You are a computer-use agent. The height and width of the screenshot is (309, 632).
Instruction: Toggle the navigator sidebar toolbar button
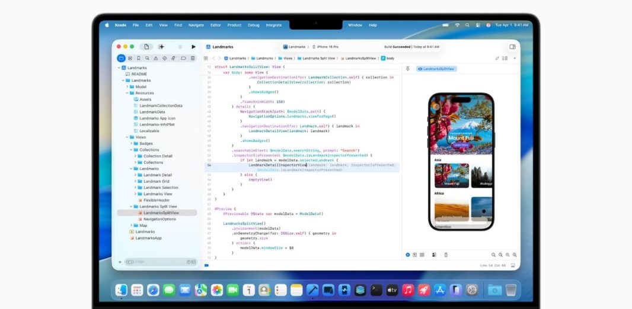coord(146,47)
